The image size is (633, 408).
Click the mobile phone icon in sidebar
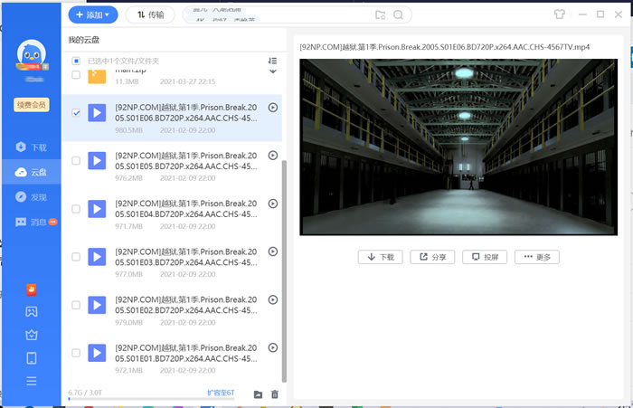(x=32, y=358)
